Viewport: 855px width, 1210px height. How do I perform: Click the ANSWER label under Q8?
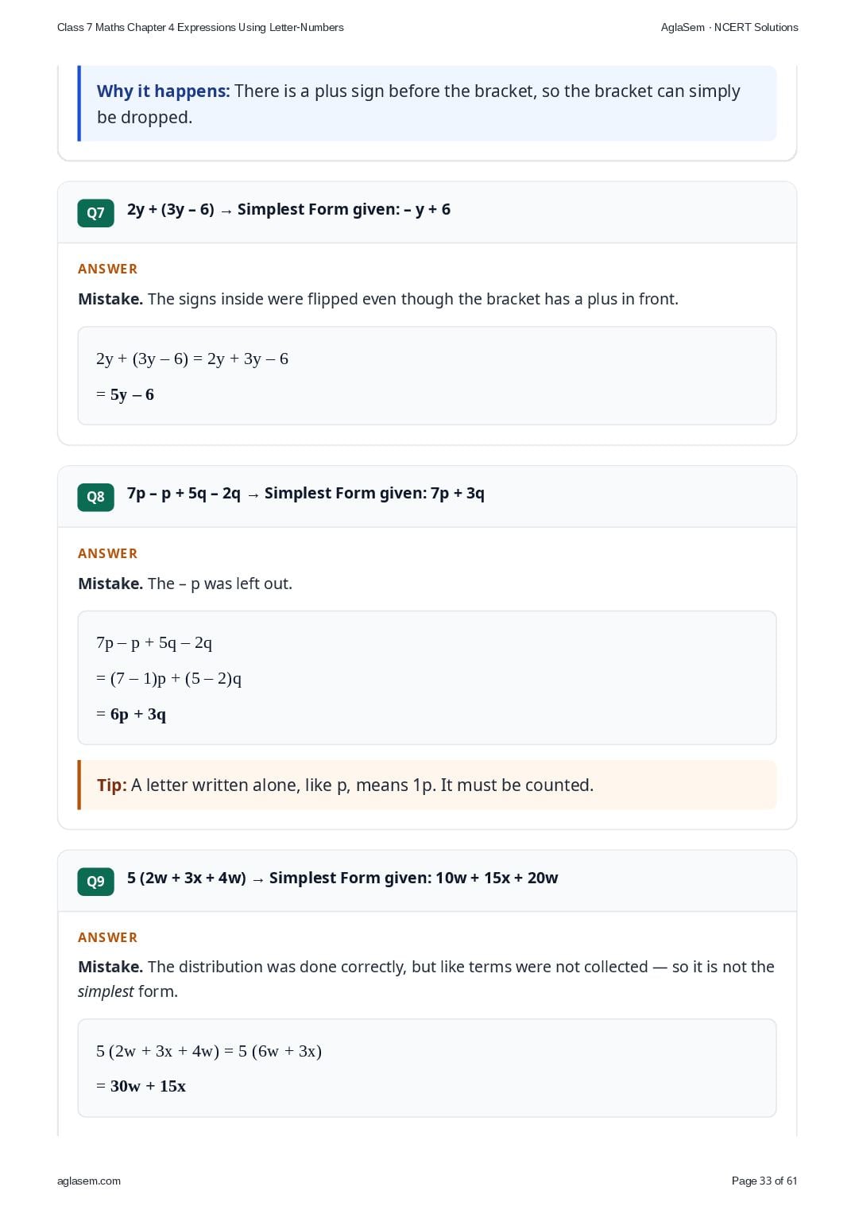click(x=107, y=553)
